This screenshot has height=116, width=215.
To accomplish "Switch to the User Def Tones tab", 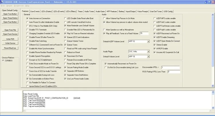I will point(156,11).
